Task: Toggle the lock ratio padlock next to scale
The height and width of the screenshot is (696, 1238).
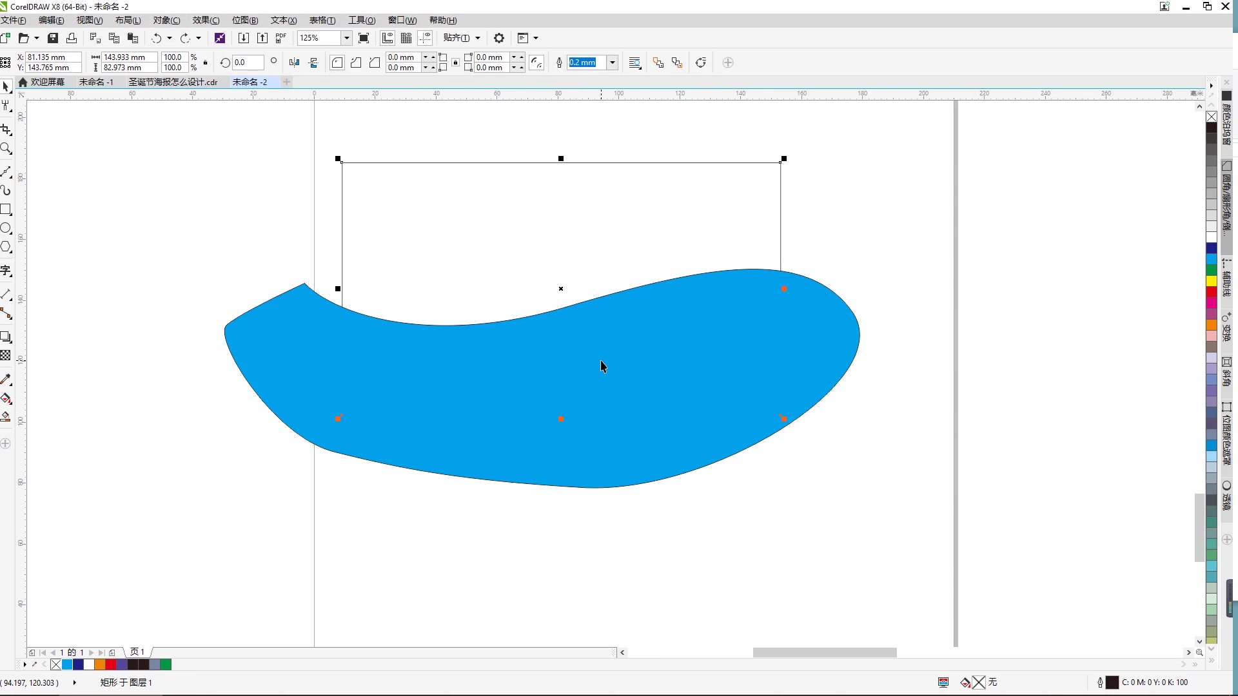Action: point(206,63)
